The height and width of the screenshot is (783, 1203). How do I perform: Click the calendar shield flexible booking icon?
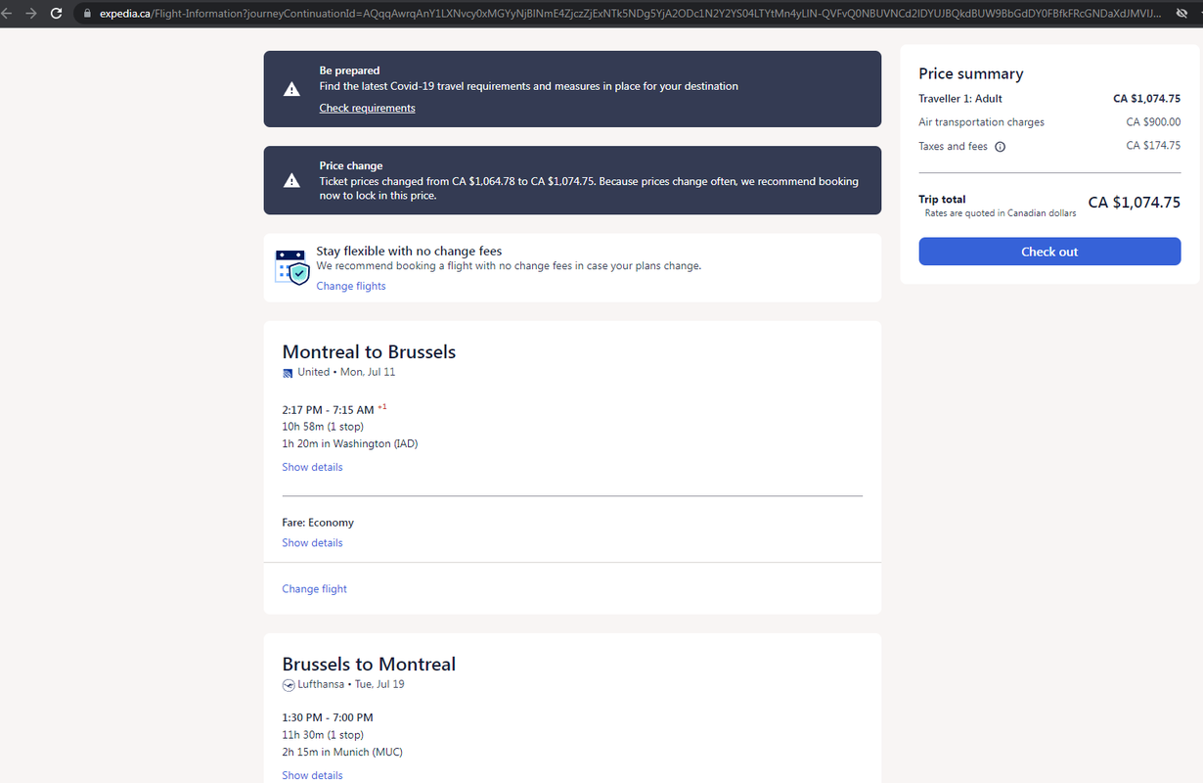pos(292,267)
